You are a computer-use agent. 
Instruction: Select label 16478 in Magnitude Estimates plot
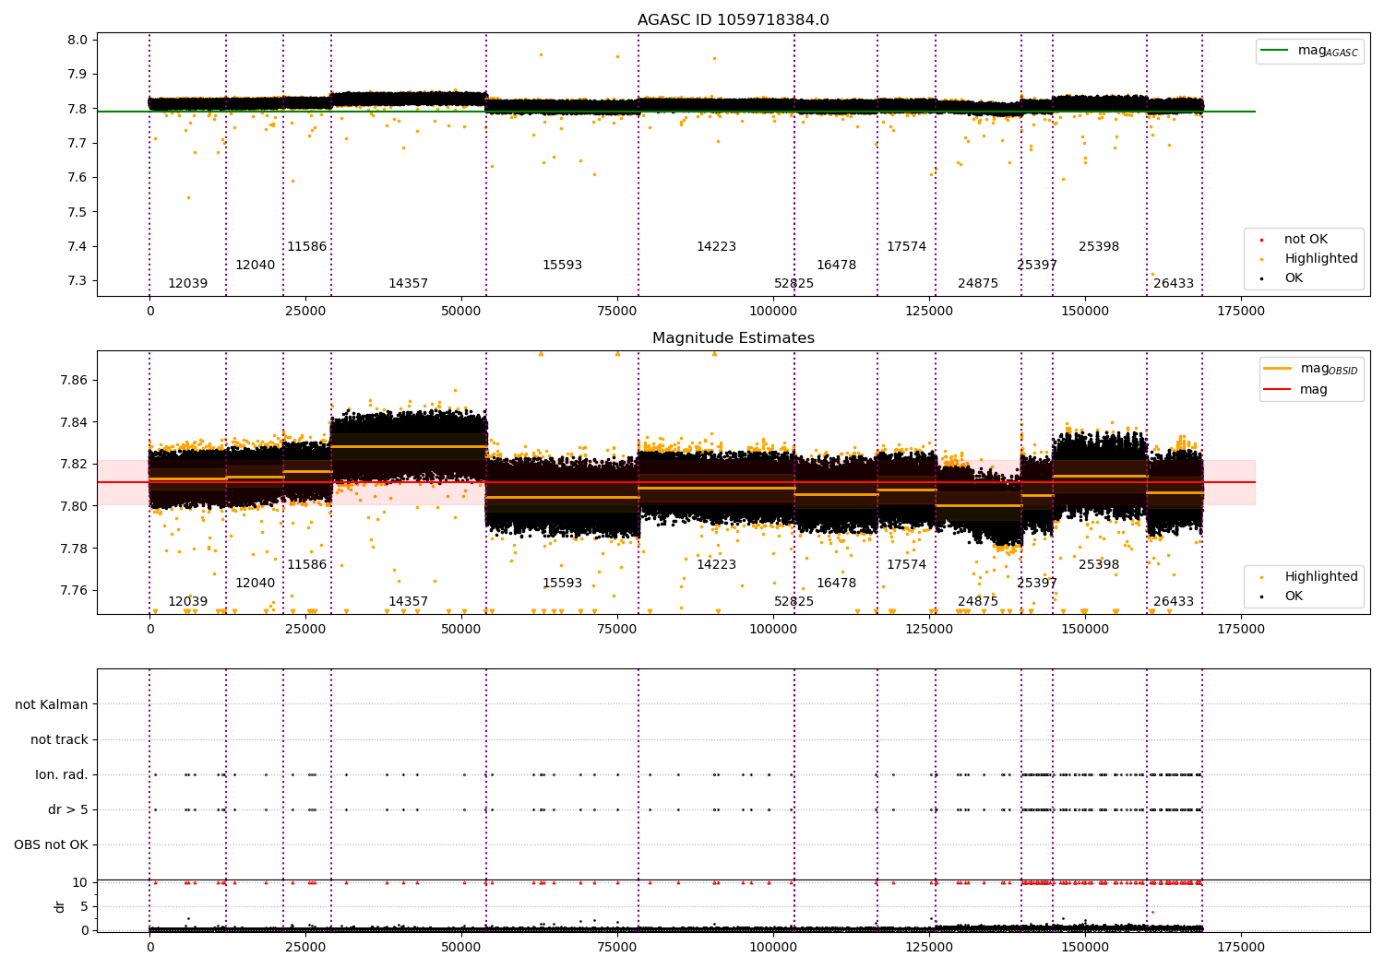(x=836, y=584)
